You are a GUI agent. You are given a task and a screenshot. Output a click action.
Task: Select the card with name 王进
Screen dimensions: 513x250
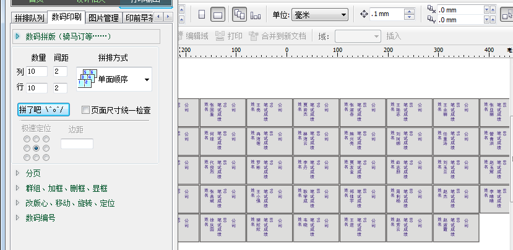click(x=363, y=228)
